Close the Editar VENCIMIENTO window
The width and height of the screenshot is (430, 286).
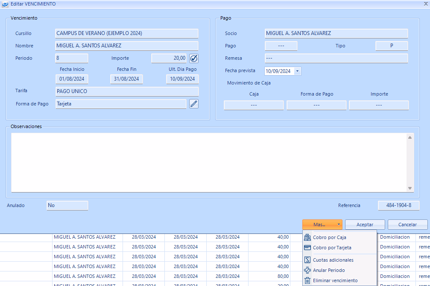click(x=425, y=4)
